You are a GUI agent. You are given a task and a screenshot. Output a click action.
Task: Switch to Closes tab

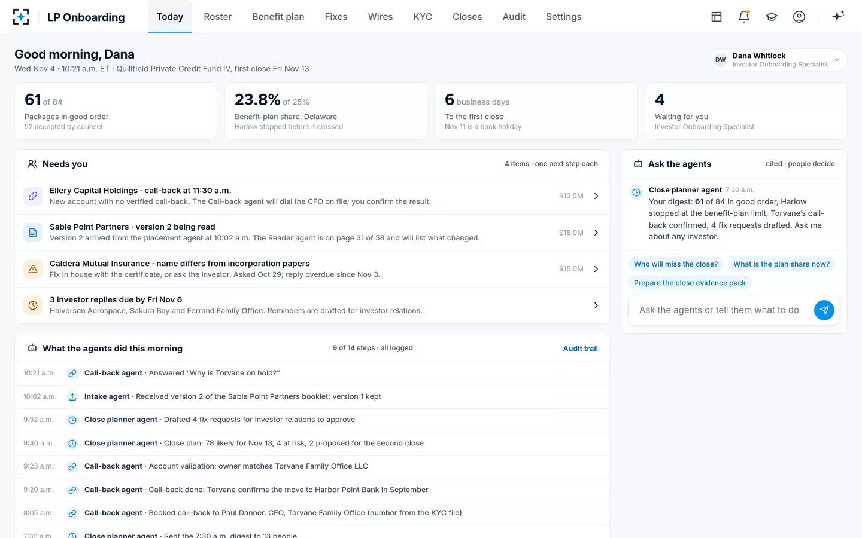click(x=468, y=17)
